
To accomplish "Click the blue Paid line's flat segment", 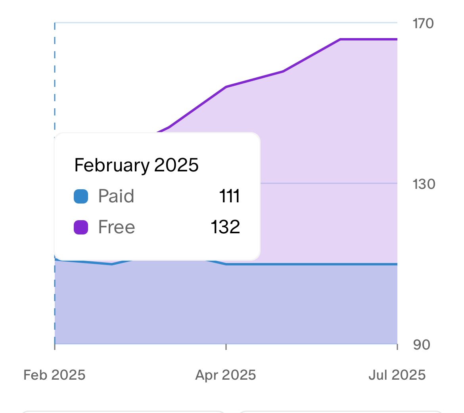I will [x=311, y=264].
